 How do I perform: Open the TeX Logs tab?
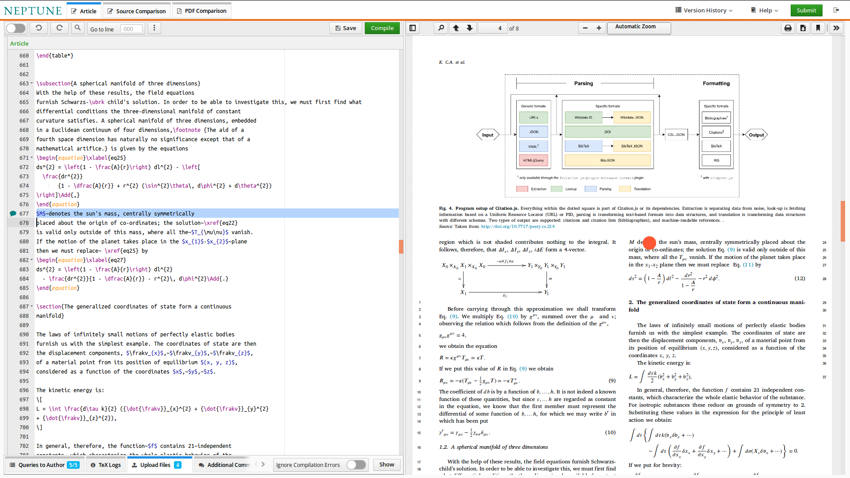(x=105, y=465)
